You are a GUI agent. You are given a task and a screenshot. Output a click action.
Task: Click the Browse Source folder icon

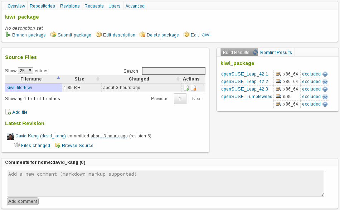coord(58,145)
